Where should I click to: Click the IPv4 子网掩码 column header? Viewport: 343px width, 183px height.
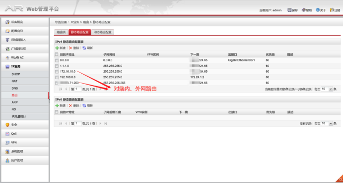109,54
